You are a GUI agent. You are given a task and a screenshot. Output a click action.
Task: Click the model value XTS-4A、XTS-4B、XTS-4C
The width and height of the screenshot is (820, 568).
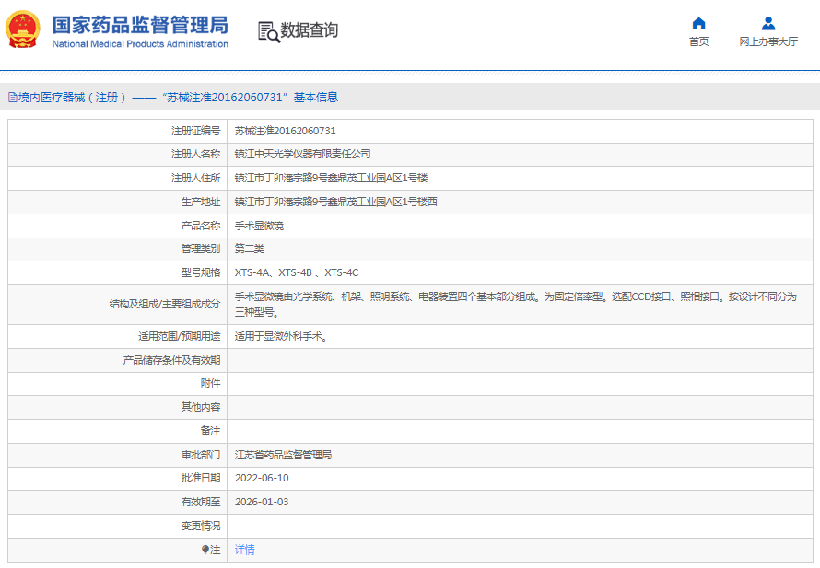[296, 272]
